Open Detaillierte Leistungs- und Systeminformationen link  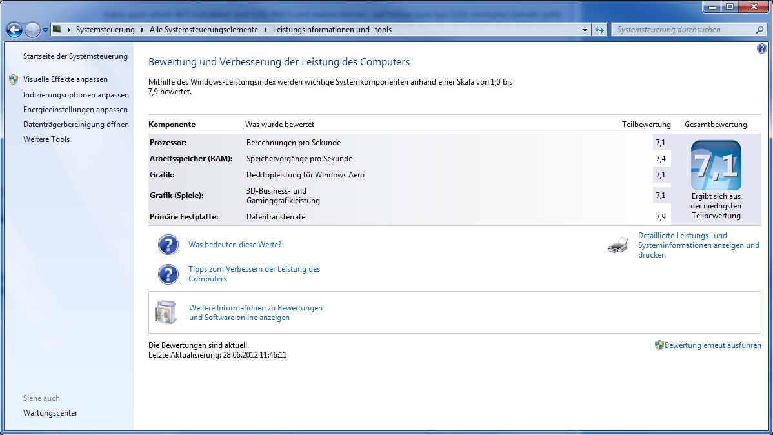point(699,245)
